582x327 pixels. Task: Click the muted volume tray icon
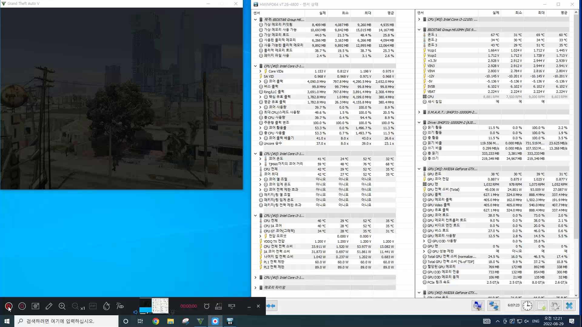(x=526, y=321)
